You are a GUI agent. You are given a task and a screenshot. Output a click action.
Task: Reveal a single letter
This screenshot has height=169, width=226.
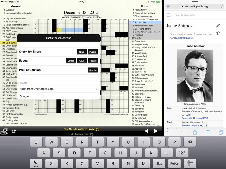coord(71,61)
